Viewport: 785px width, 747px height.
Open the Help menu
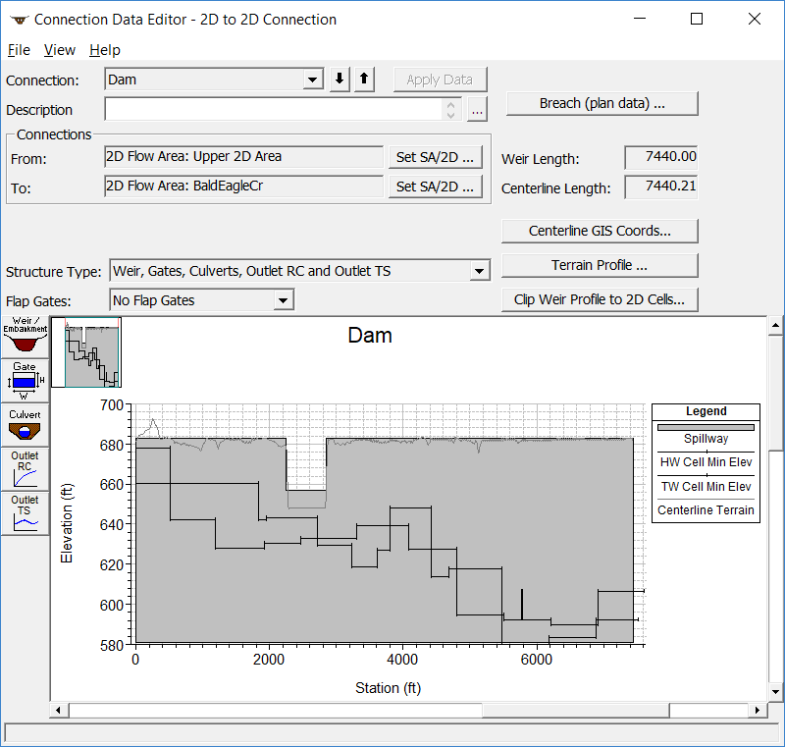105,50
